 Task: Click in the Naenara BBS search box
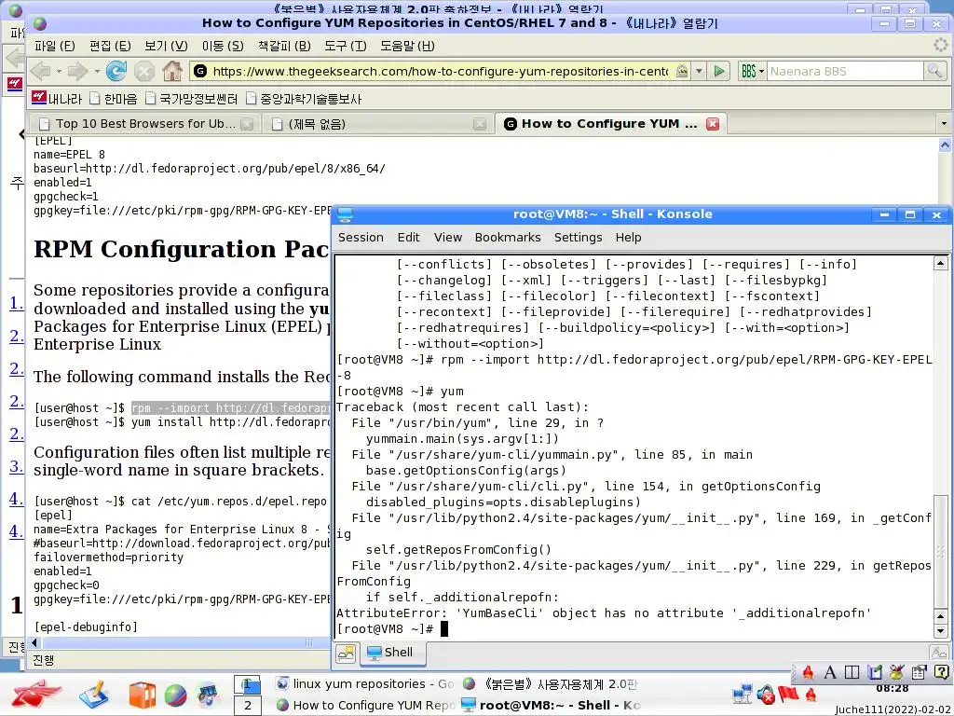[x=846, y=71]
